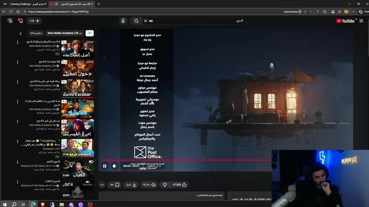Select the New Media Academy Life chip
This screenshot has width=369, height=207.
click(x=65, y=33)
